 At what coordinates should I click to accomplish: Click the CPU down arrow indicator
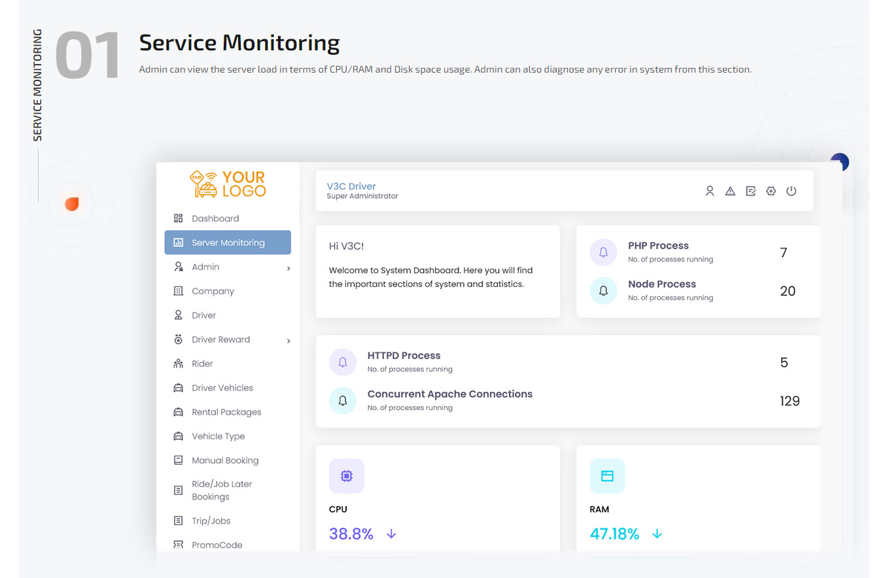tap(391, 534)
